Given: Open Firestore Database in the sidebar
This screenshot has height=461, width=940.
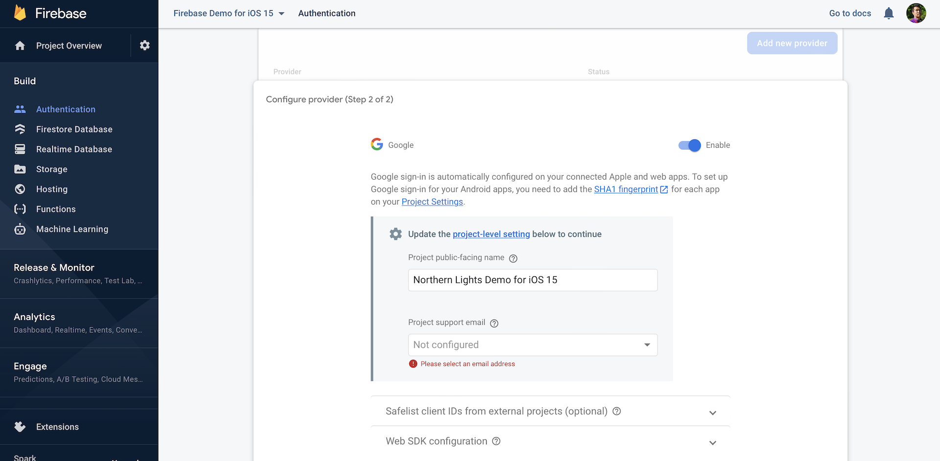Looking at the screenshot, I should (x=74, y=129).
